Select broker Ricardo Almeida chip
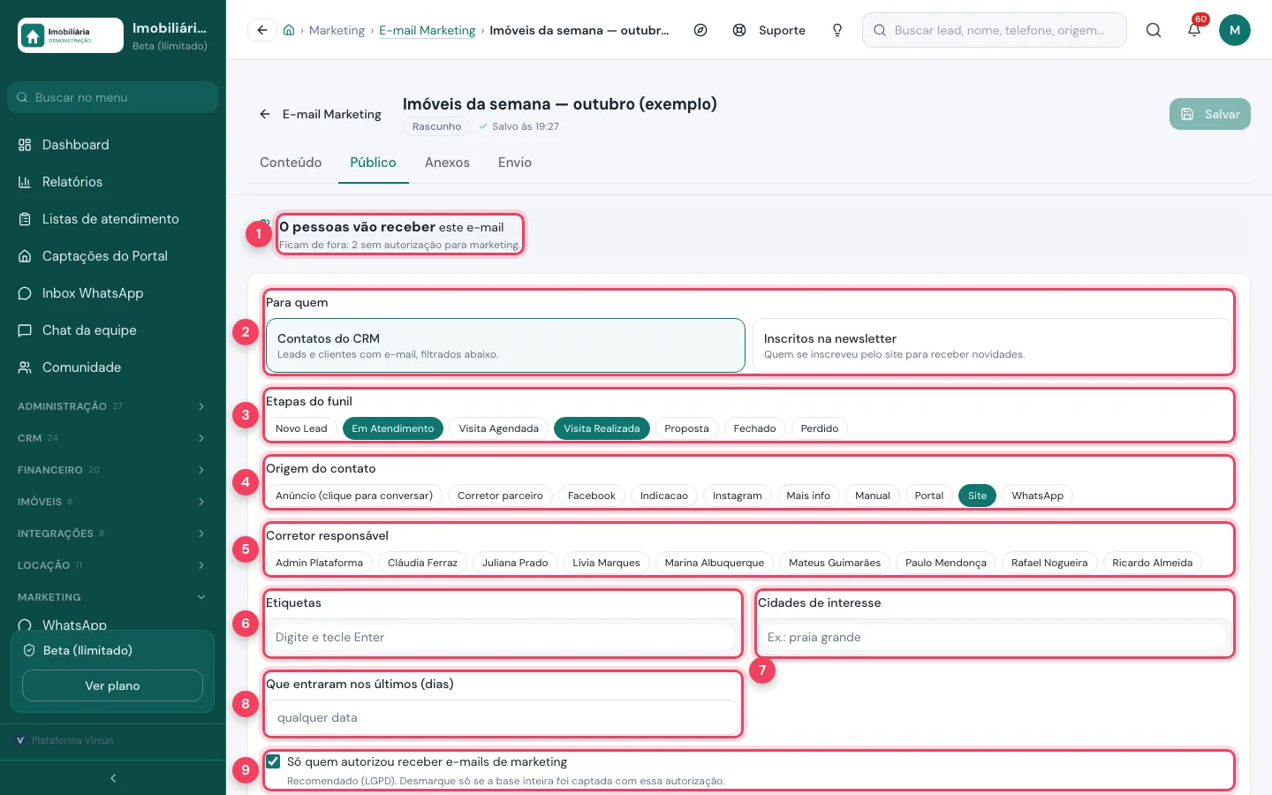This screenshot has height=795, width=1272. coord(1152,563)
